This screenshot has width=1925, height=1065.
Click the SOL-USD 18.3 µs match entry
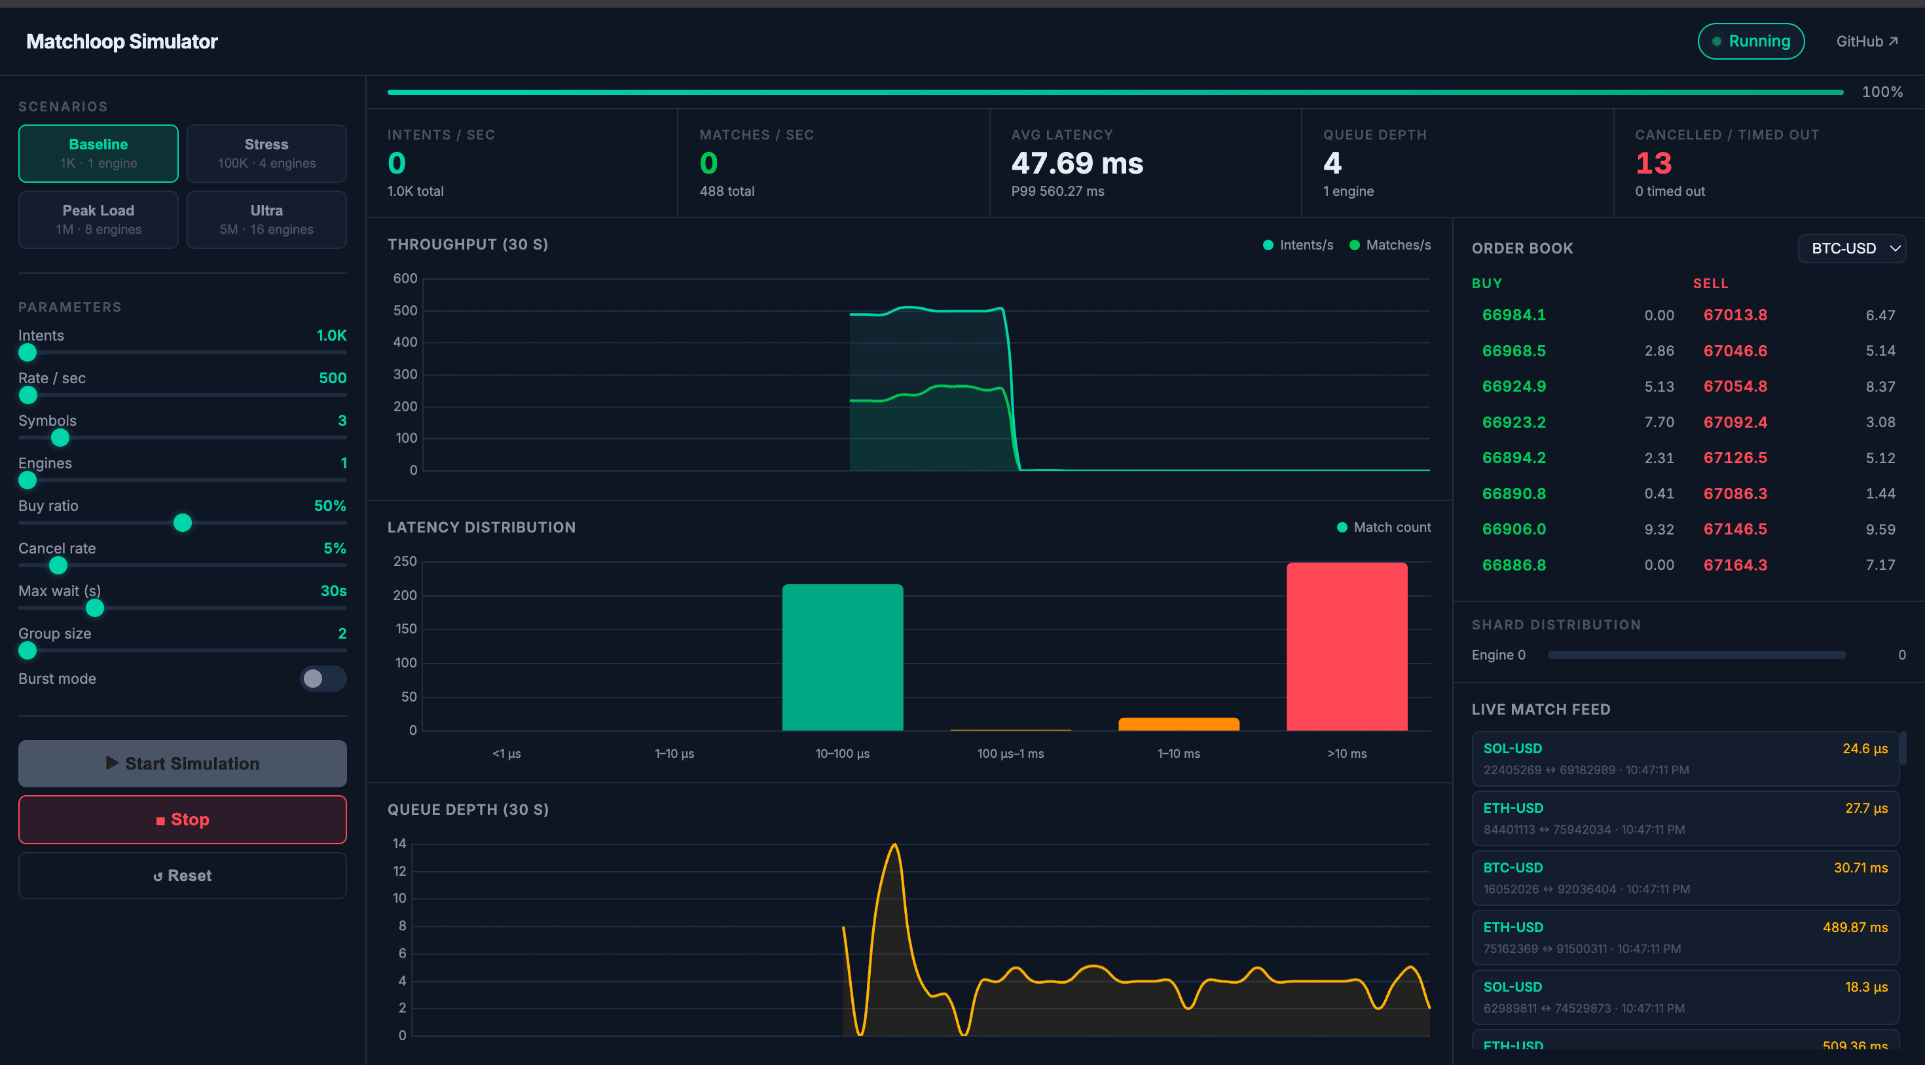coord(1685,997)
